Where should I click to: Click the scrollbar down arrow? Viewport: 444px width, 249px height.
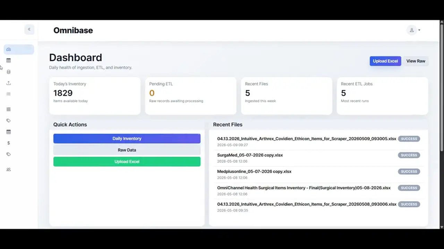pyautogui.click(x=442, y=227)
